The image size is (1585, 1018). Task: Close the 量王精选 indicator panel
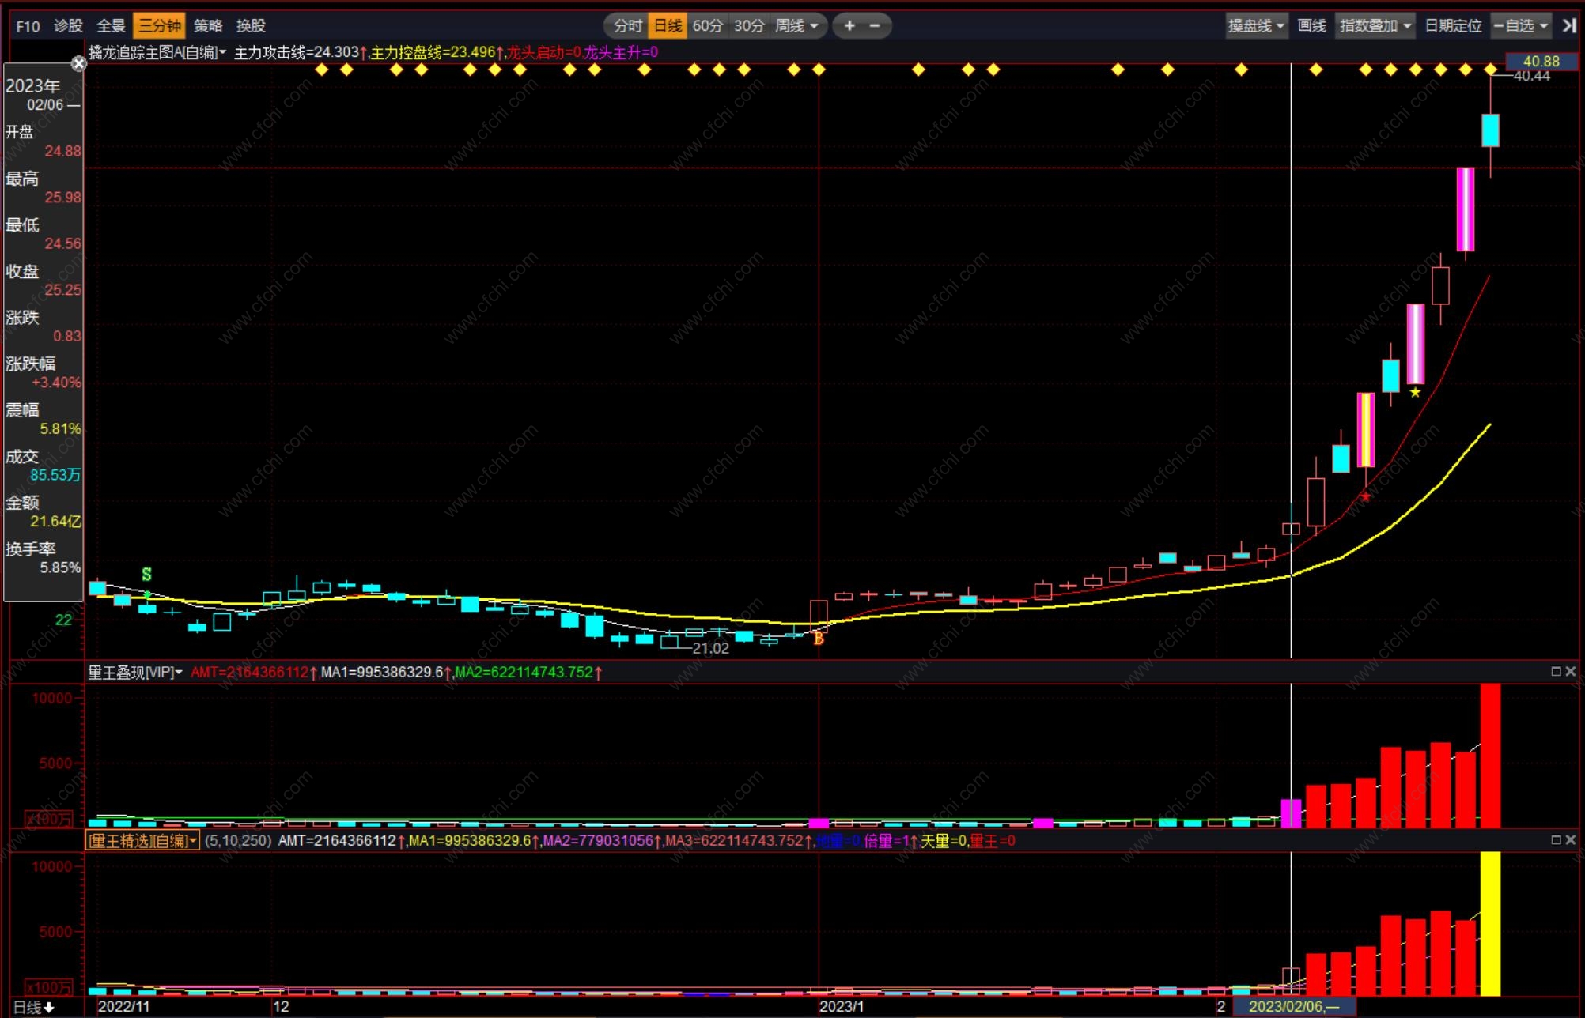click(1571, 839)
